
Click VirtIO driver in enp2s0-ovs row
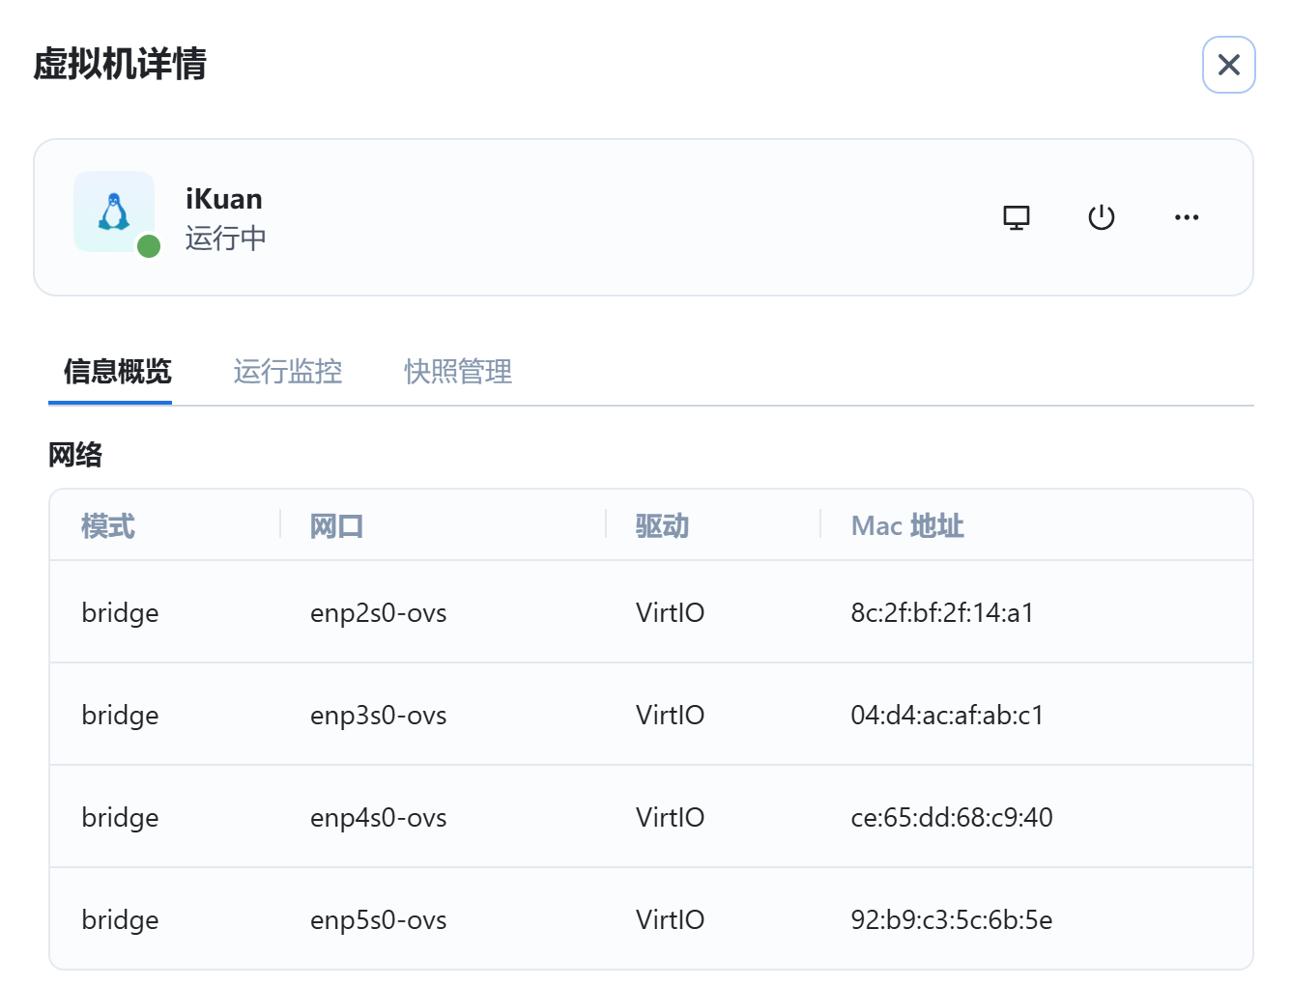pos(670,613)
